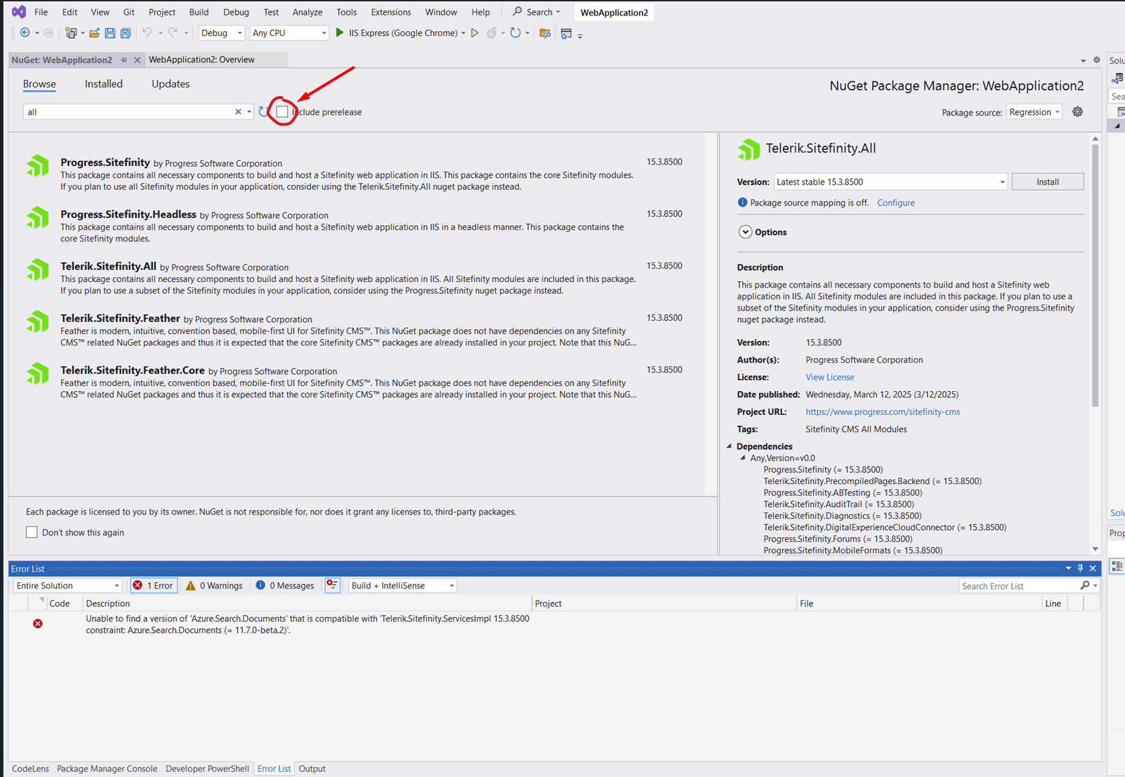Open the Regression package source dropdown

pyautogui.click(x=1034, y=111)
